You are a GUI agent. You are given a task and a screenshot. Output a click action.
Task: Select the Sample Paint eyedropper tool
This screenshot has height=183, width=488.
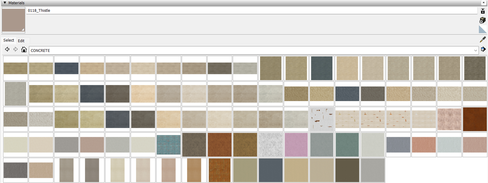(483, 39)
